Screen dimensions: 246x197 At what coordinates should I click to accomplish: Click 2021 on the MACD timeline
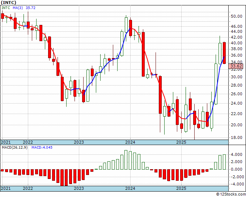6,188
